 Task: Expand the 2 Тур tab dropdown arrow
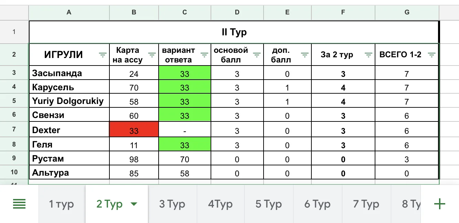point(134,204)
